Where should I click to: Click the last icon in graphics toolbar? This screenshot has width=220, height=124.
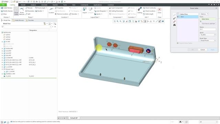coord(163,21)
